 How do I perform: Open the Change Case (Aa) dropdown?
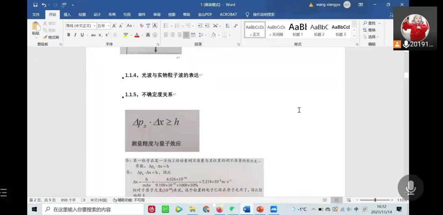[x=130, y=26]
